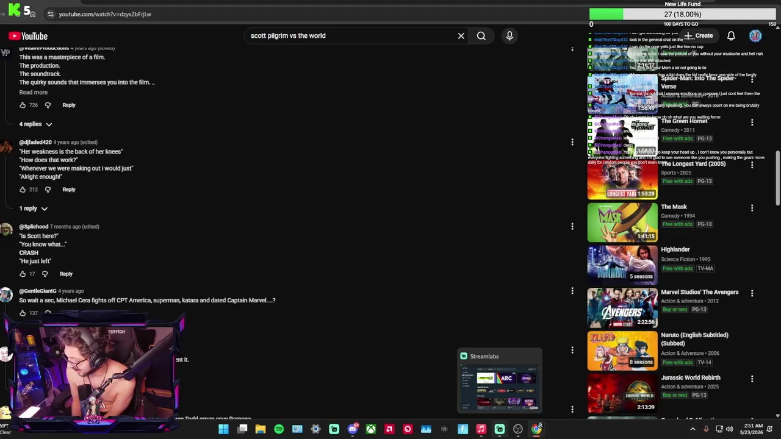Reply to the 'masterpiece of a film' comment
The height and width of the screenshot is (439, 781).
[69, 105]
